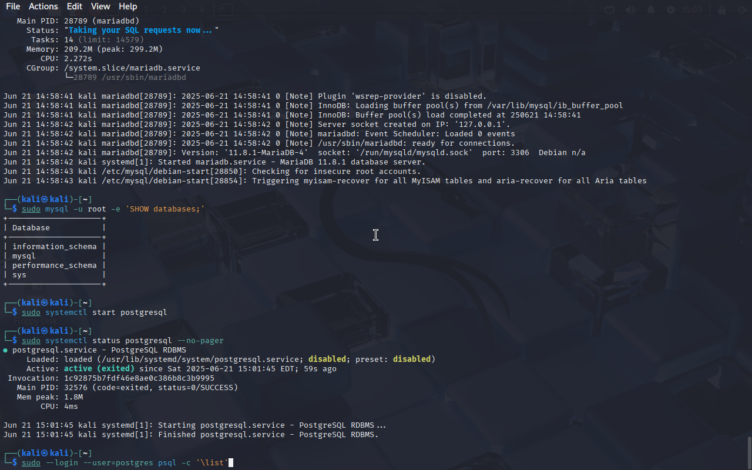752x470 pixels.
Task: Click 'CPU: 2.272s' line
Action: pos(66,58)
